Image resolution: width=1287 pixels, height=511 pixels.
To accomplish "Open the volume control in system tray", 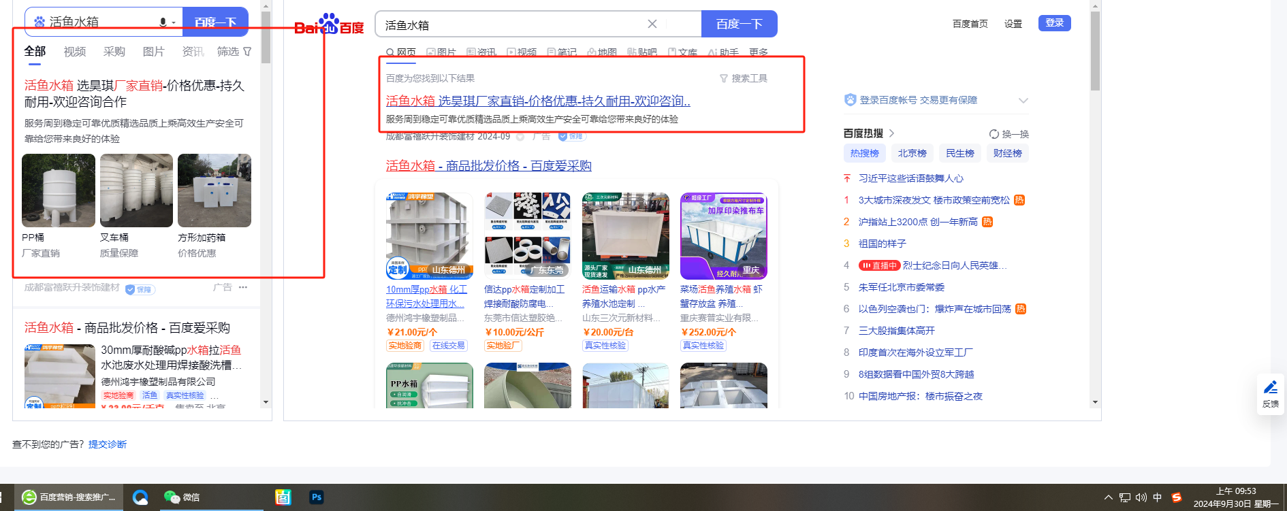I will pyautogui.click(x=1141, y=497).
